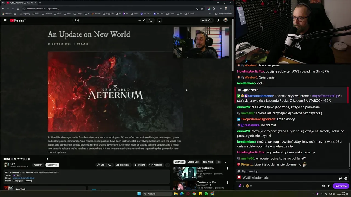Click the Subskrybuj button
Image resolution: width=351 pixels, height=197 pixels.
[x=52, y=165]
